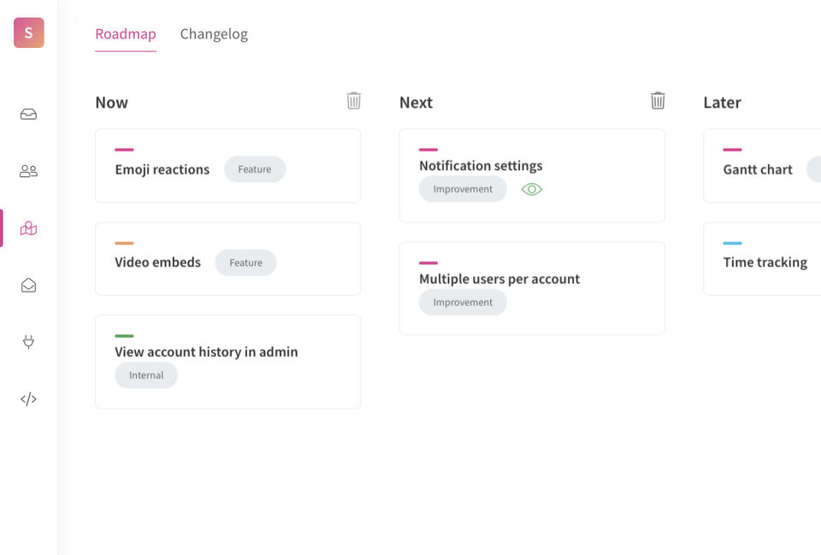Click the Internal tag on account history card
The image size is (821, 555).
coord(146,375)
